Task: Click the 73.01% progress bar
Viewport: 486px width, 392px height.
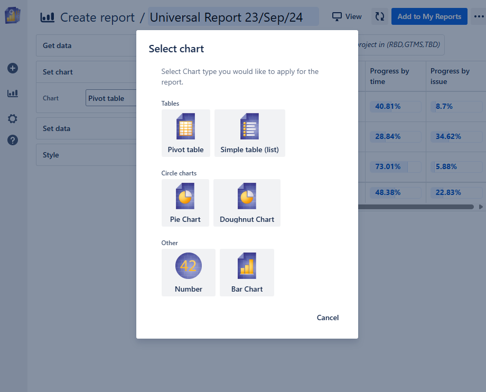Action: click(x=396, y=167)
